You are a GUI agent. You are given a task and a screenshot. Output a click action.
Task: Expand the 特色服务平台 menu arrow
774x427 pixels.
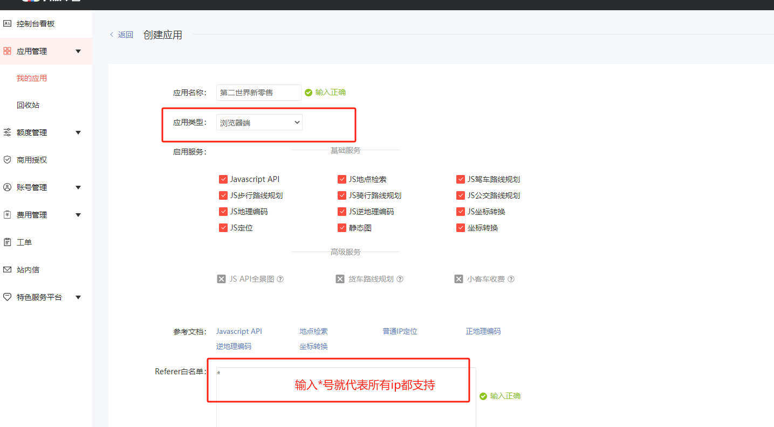[x=78, y=297]
